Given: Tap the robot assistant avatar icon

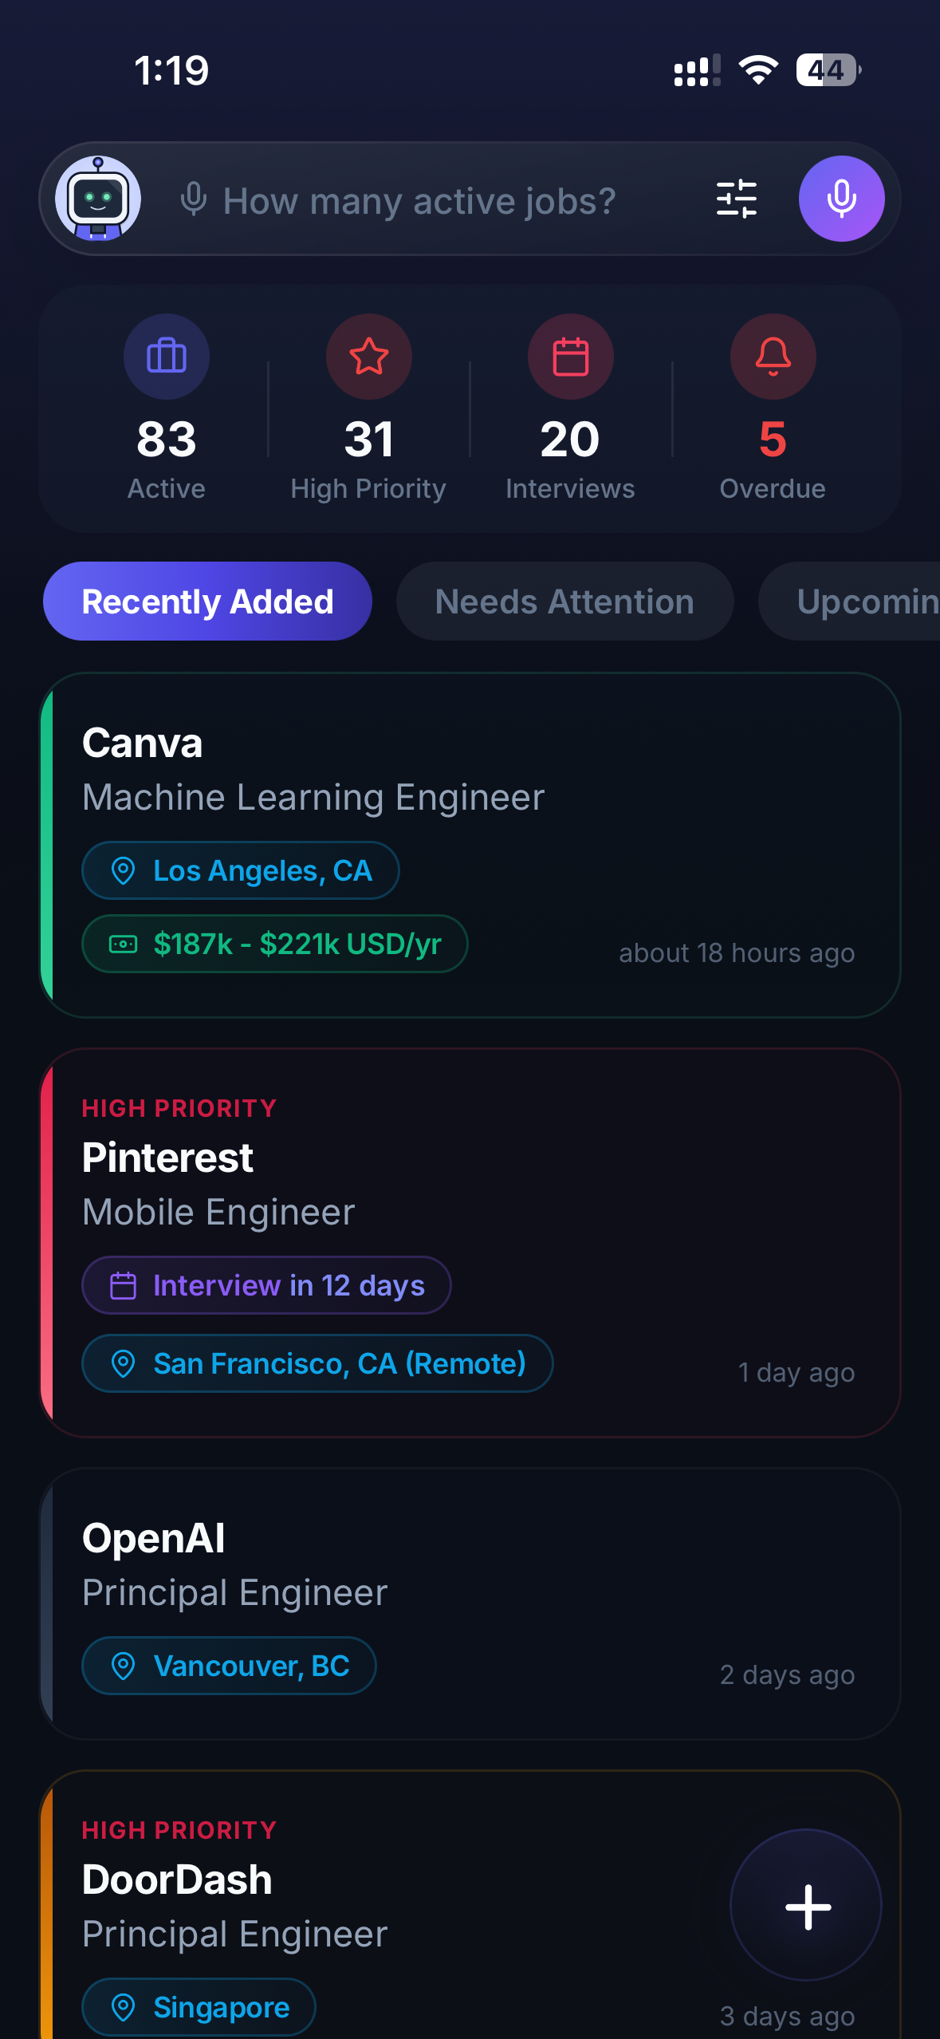Looking at the screenshot, I should (x=98, y=199).
